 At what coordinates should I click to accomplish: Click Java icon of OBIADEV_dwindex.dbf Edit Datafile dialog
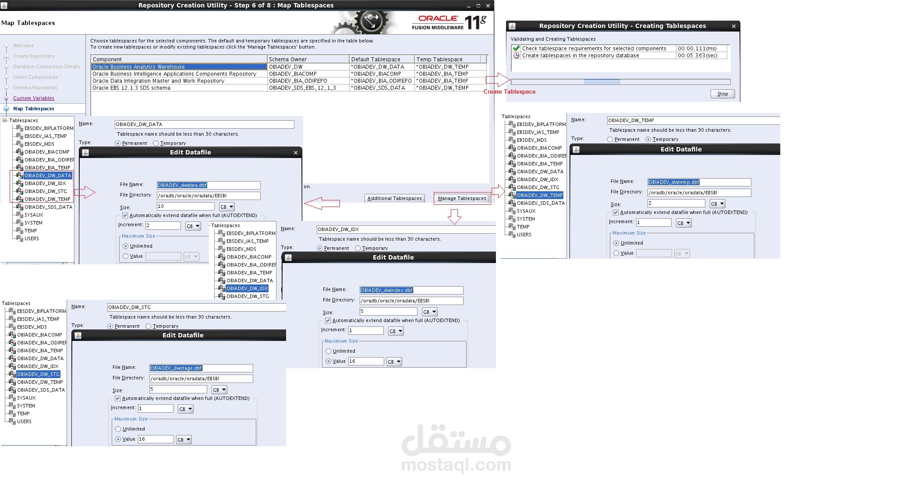tap(288, 258)
